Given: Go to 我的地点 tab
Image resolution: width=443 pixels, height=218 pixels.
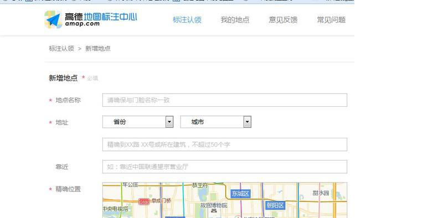Looking at the screenshot, I should tap(235, 20).
